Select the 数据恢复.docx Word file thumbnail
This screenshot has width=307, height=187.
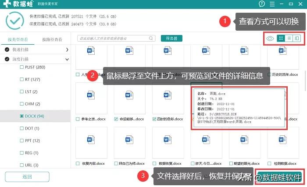tap(168, 143)
